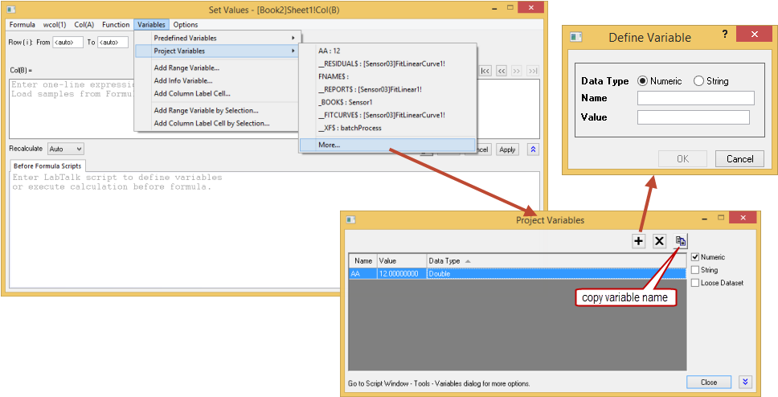Click the copy variable name icon
Viewport: 778px width, 397px height.
point(681,241)
